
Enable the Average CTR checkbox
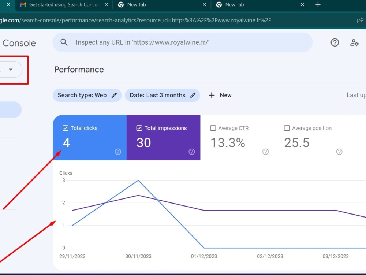[x=213, y=128]
